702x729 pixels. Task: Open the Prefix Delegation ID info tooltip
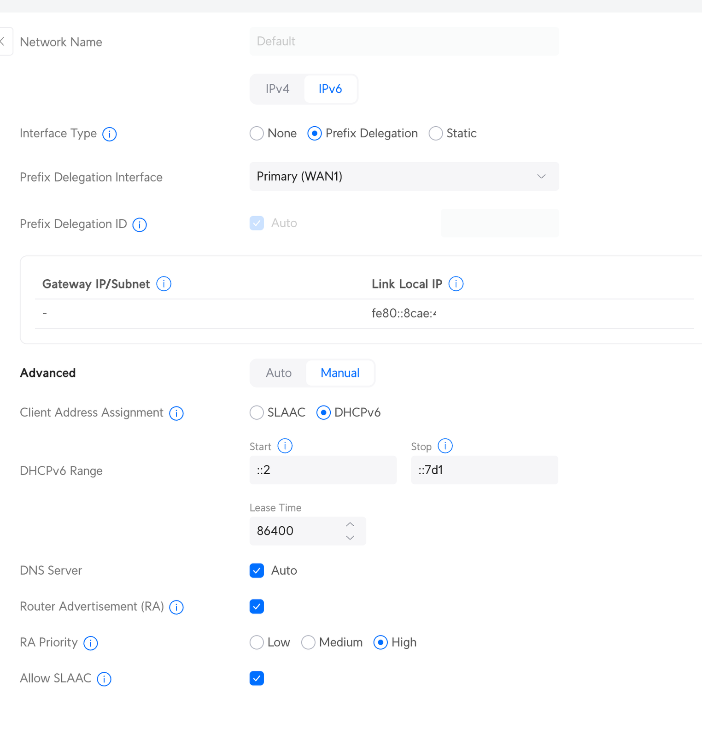[x=140, y=225]
